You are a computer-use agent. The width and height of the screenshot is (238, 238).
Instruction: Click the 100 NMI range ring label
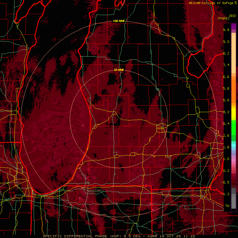[x=119, y=21]
